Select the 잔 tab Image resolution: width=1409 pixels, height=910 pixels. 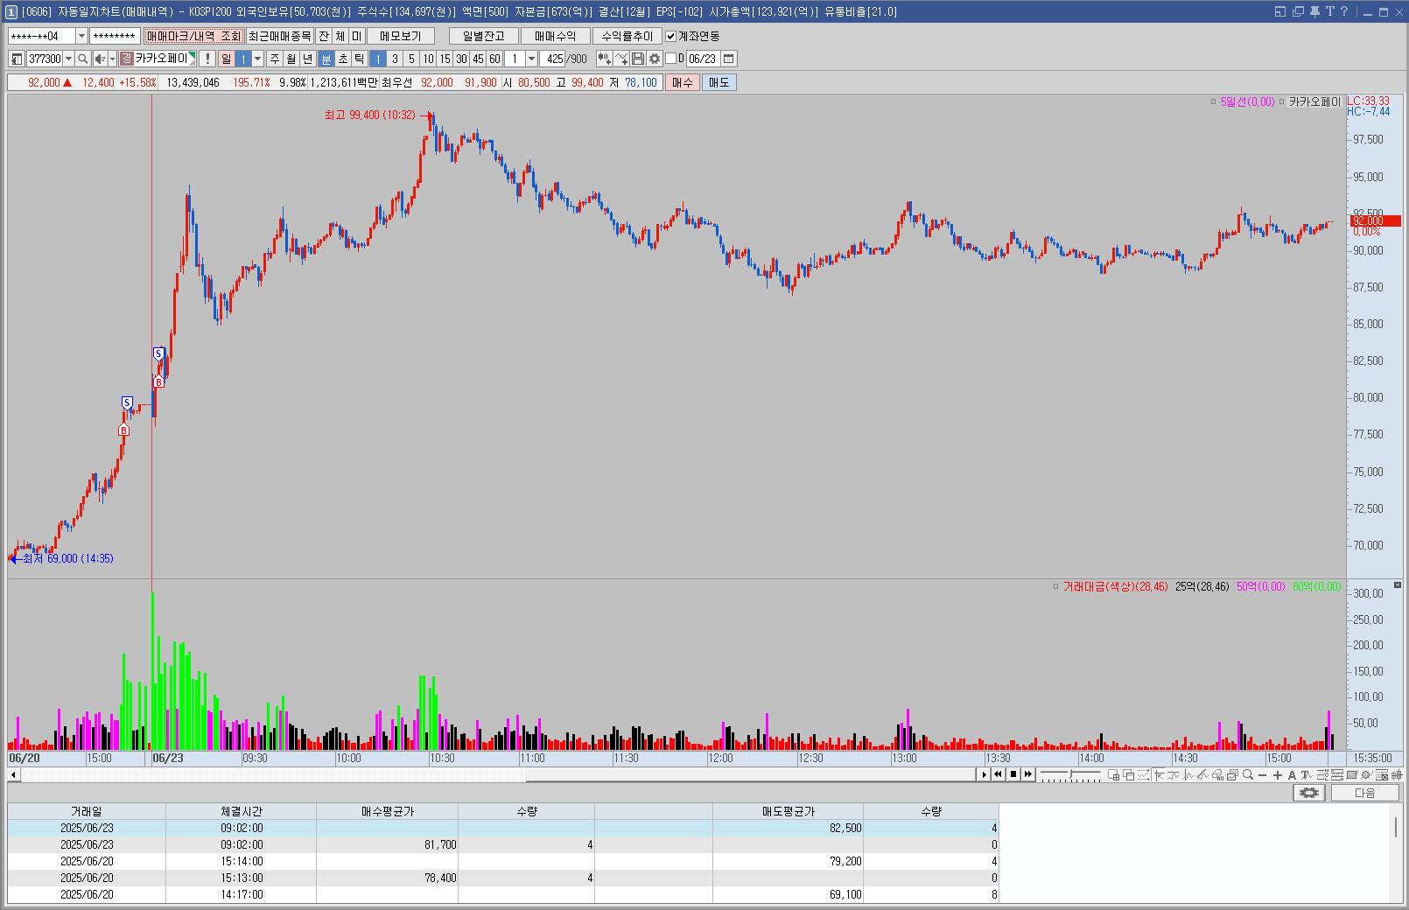pos(324,36)
